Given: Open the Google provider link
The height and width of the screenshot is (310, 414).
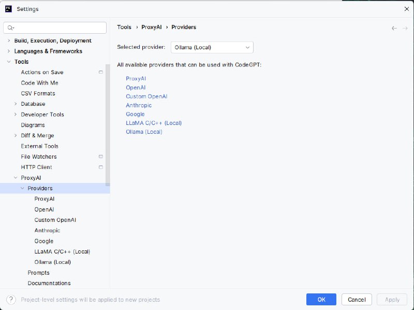Looking at the screenshot, I should pyautogui.click(x=135, y=114).
